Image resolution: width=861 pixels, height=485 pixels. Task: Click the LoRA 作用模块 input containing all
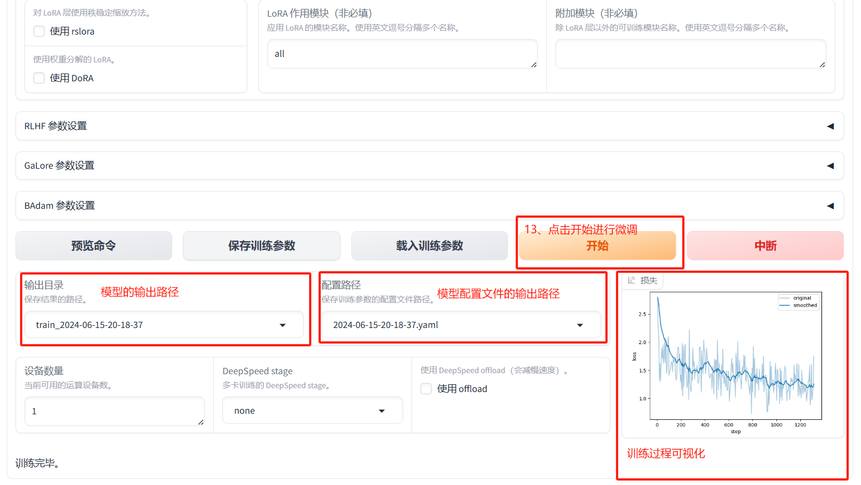point(402,53)
